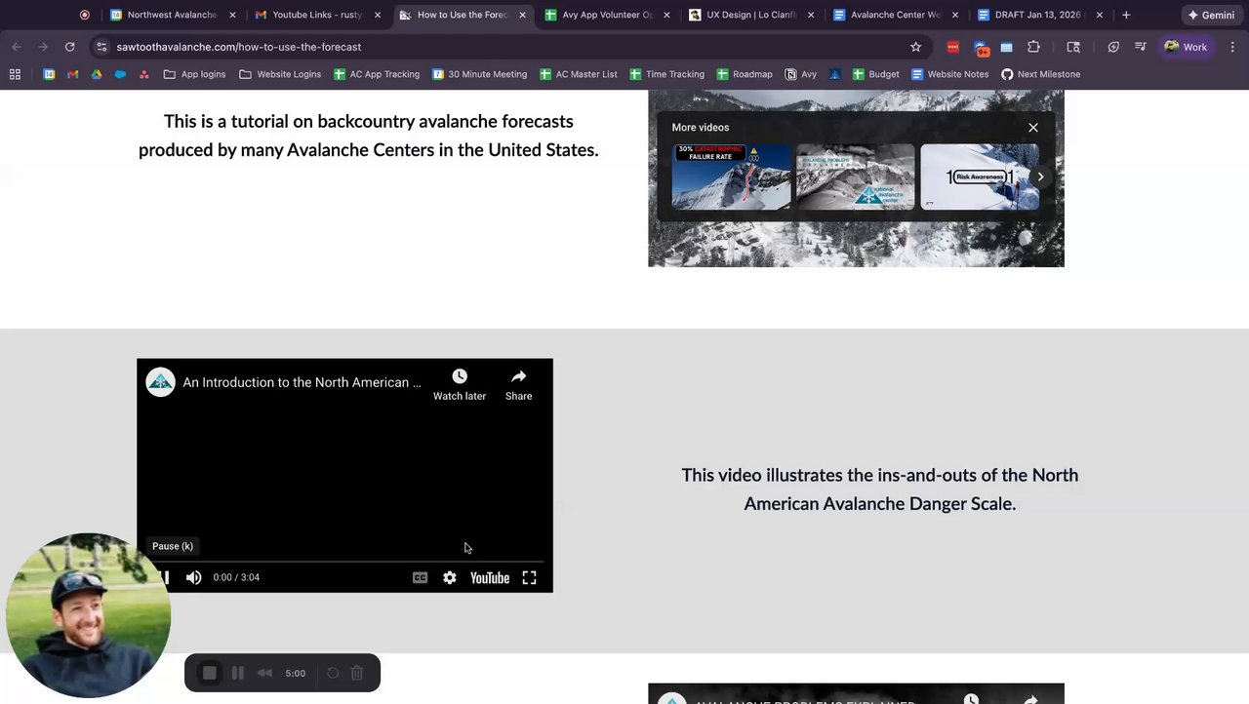Screen dimensions: 1249x704
Task: Open the Gmail bookmark icon
Action: click(73, 74)
